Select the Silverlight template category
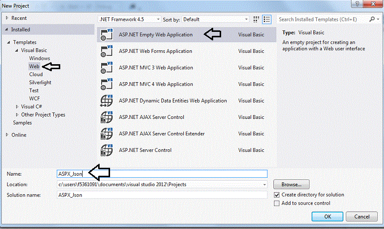Viewport: 384px width, 229px height. click(x=40, y=83)
